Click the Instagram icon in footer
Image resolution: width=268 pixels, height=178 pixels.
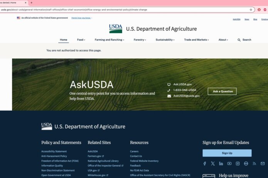(238, 163)
